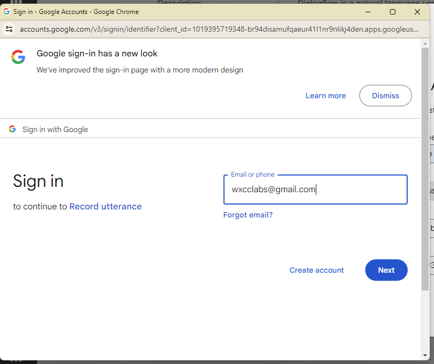Minimize the Google sign-in window
This screenshot has width=434, height=364.
pos(367,12)
